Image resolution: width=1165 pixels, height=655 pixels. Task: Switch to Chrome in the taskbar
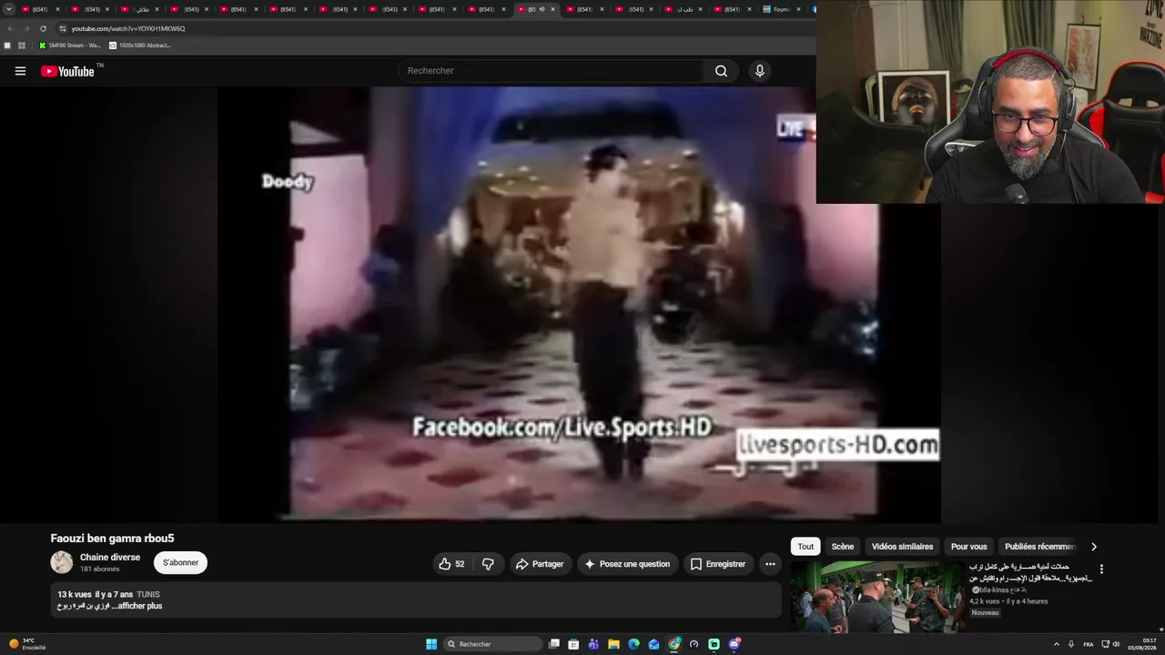(674, 644)
